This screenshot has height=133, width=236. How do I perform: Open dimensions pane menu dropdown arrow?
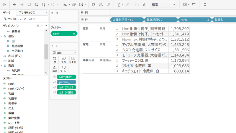pos(46,26)
